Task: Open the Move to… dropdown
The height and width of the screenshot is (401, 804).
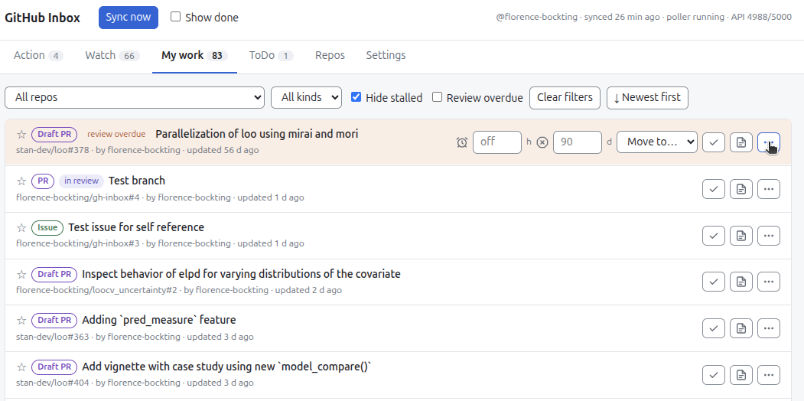Action: (657, 142)
